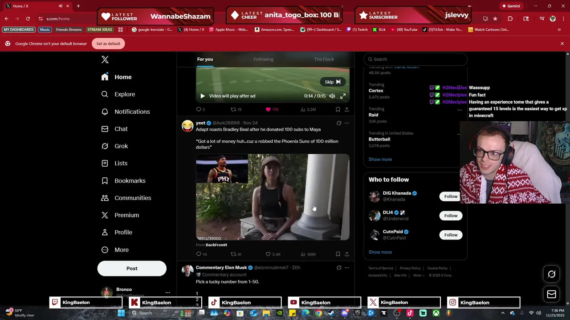
Task: Open Chat in the sidebar
Action: click(x=114, y=129)
